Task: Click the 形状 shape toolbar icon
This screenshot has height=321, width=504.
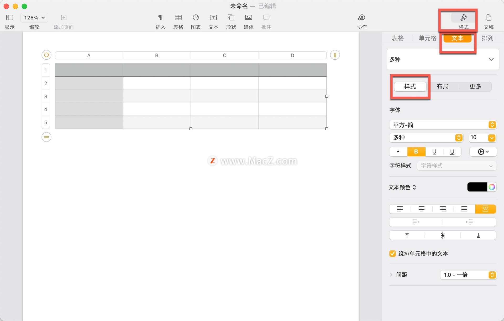Action: pos(231,18)
